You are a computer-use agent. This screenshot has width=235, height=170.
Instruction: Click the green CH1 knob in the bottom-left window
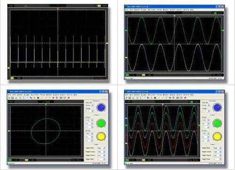pyautogui.click(x=101, y=123)
